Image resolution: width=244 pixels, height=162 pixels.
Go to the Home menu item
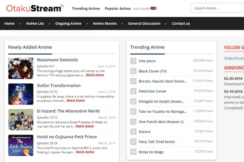coord(9,23)
